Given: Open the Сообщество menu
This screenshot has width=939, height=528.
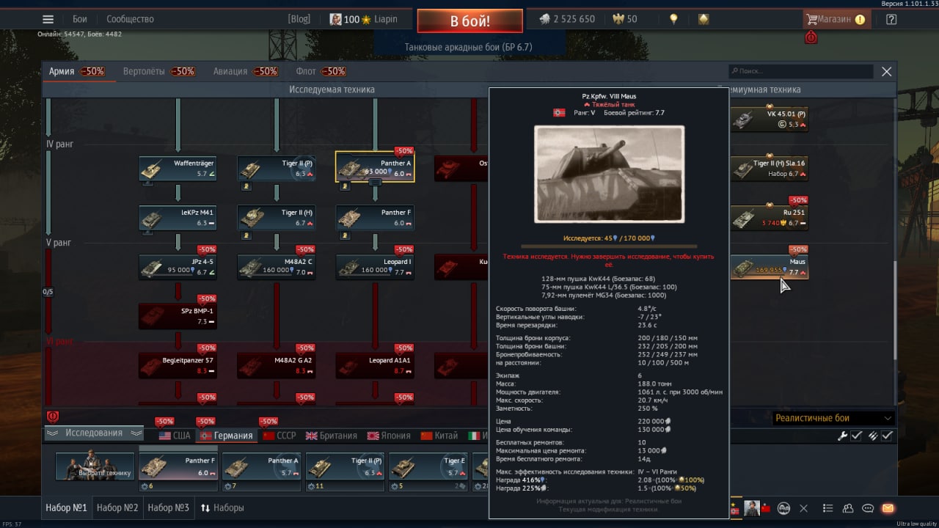Looking at the screenshot, I should click(130, 19).
